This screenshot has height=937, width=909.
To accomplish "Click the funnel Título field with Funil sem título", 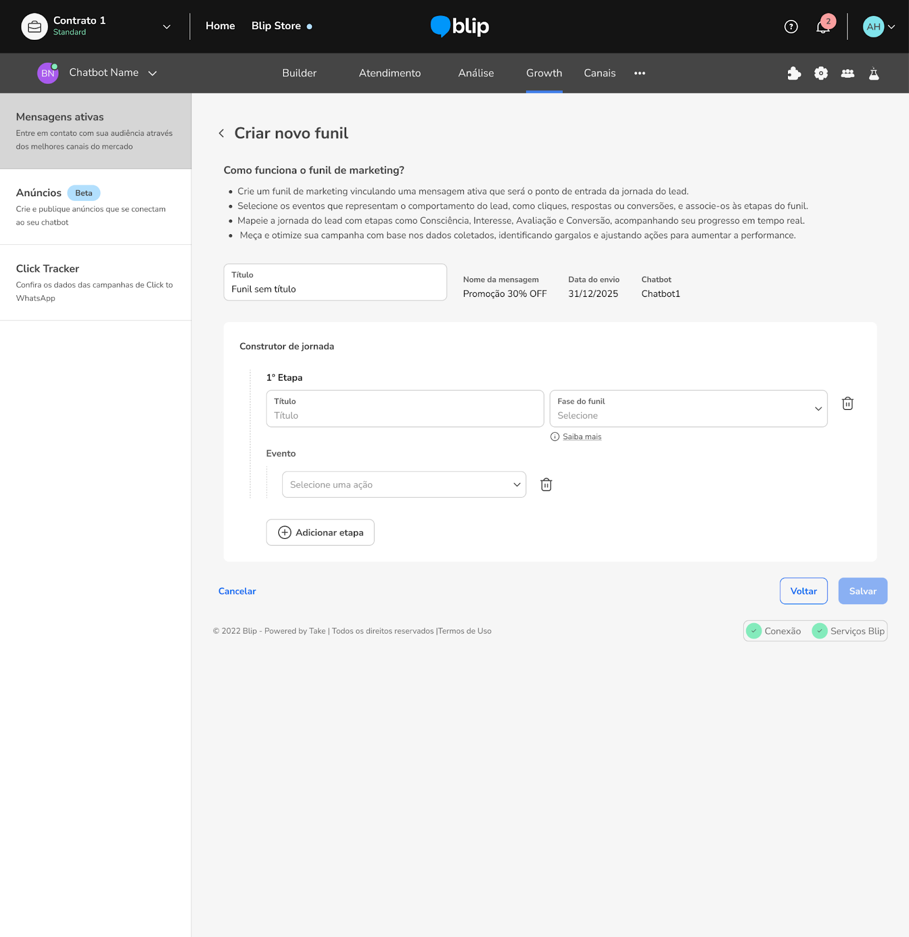I will (x=335, y=283).
